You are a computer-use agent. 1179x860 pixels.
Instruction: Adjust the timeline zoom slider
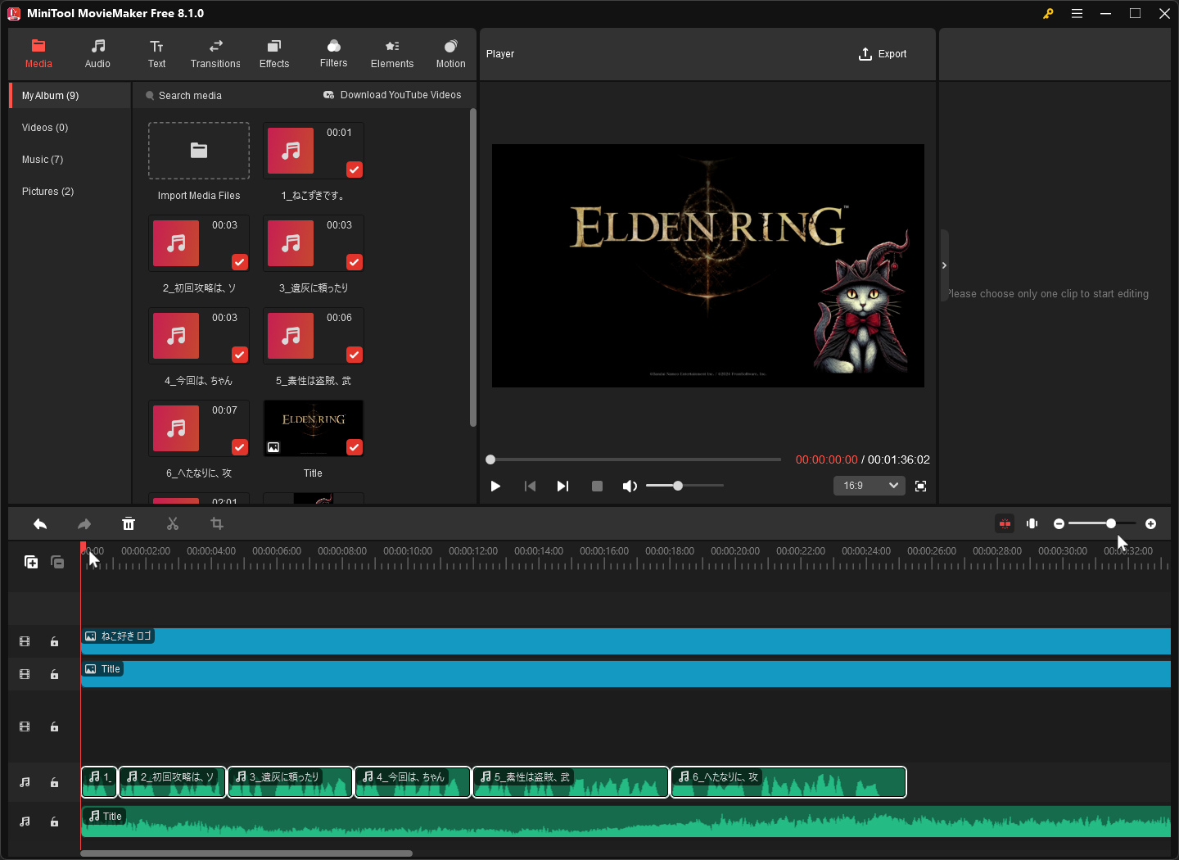pos(1102,523)
